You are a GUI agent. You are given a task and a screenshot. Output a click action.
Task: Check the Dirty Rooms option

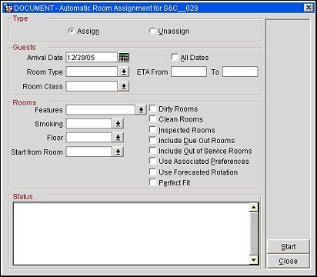tap(152, 108)
